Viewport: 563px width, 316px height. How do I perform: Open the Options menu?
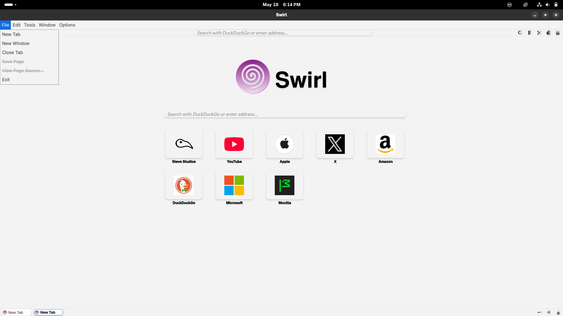[67, 25]
